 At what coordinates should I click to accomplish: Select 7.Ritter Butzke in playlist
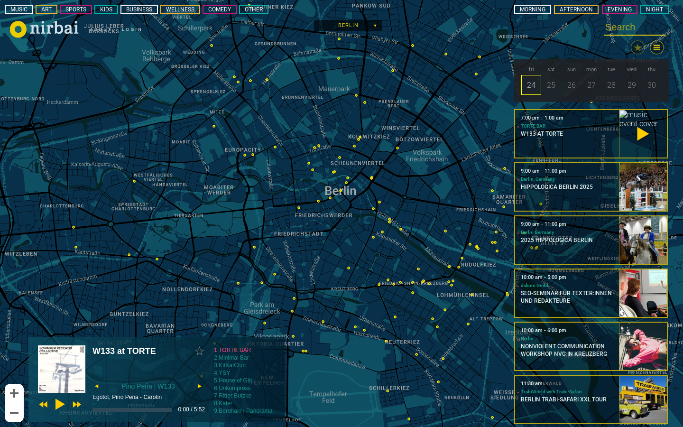(x=232, y=396)
